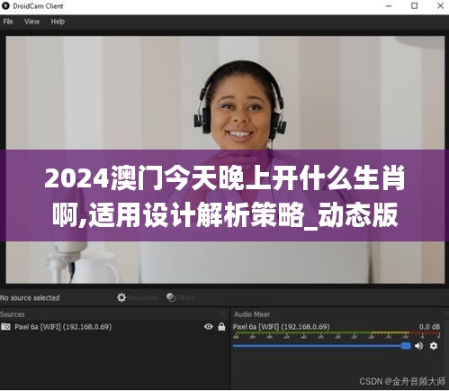Open the Filters icon button
The height and width of the screenshot is (391, 449).
coord(171,297)
